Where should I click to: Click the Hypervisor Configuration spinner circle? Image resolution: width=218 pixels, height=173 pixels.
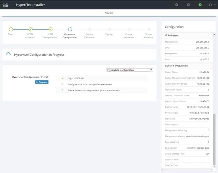click(x=70, y=29)
